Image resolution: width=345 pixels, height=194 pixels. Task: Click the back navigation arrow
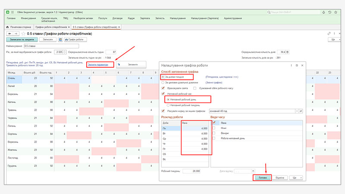(9, 33)
